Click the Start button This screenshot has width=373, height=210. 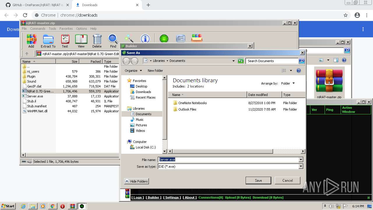[x=8, y=206]
